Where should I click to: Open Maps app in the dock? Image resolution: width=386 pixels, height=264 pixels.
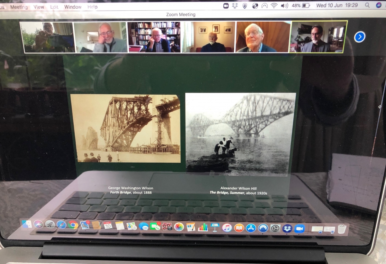pos(132,226)
